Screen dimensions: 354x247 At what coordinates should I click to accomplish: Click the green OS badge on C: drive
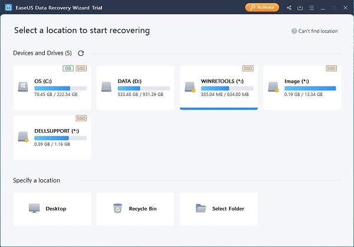click(68, 68)
